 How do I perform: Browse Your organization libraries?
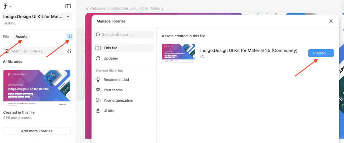click(x=118, y=100)
